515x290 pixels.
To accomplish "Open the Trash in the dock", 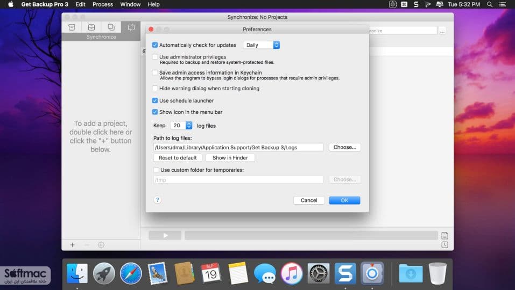I will pos(438,273).
